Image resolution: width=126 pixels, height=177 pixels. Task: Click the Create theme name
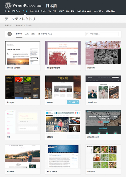pyautogui.click(x=50, y=102)
